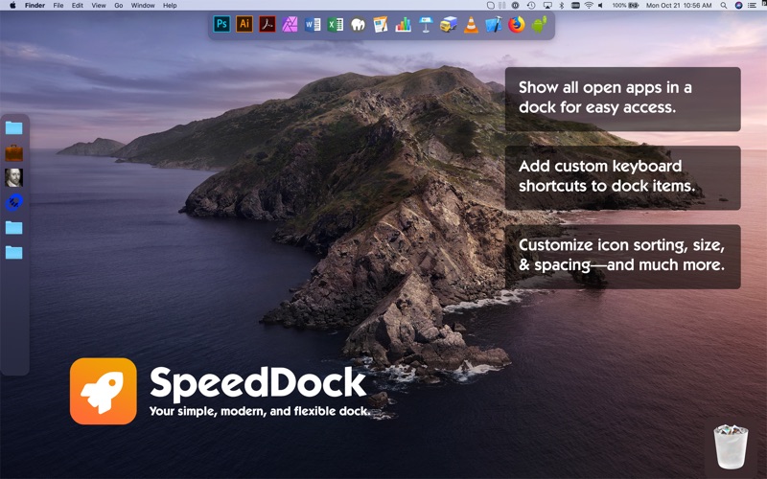The width and height of the screenshot is (767, 479).
Task: Launch Microsoft Word from the dock
Action: (x=313, y=25)
